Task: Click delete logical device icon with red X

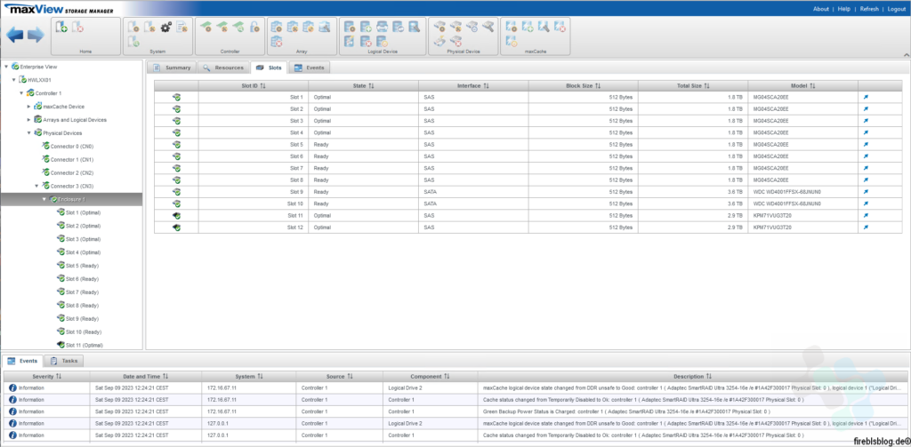Action: pos(366,41)
